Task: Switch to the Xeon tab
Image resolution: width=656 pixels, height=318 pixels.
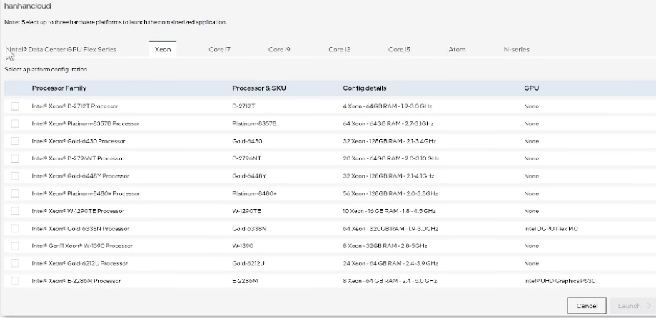Action: pos(163,49)
